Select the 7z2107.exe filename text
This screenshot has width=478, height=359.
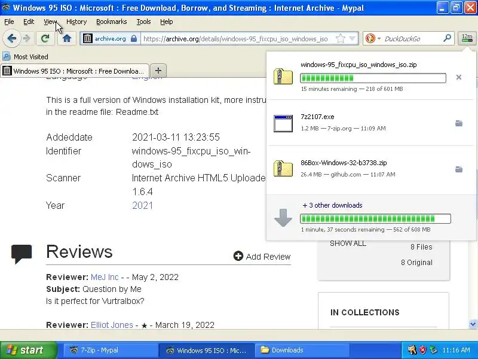pos(317,117)
